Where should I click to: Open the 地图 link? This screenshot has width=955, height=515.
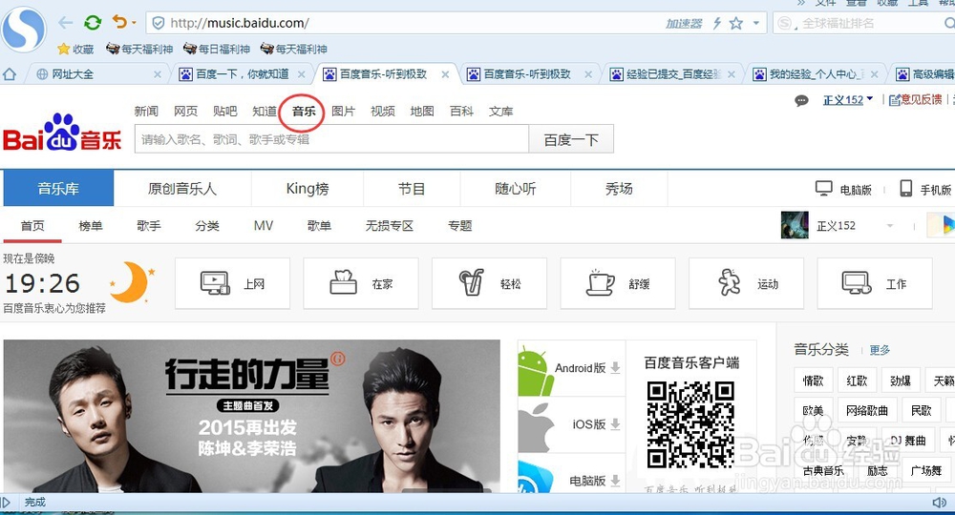point(422,112)
